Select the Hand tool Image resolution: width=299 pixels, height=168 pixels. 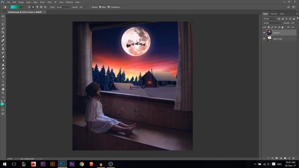(x=3, y=89)
